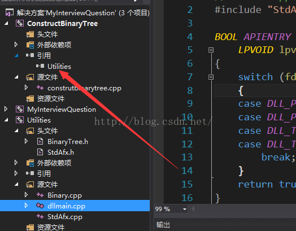Collapse the 引用 node under ConstructBinaryTree

click(16, 55)
